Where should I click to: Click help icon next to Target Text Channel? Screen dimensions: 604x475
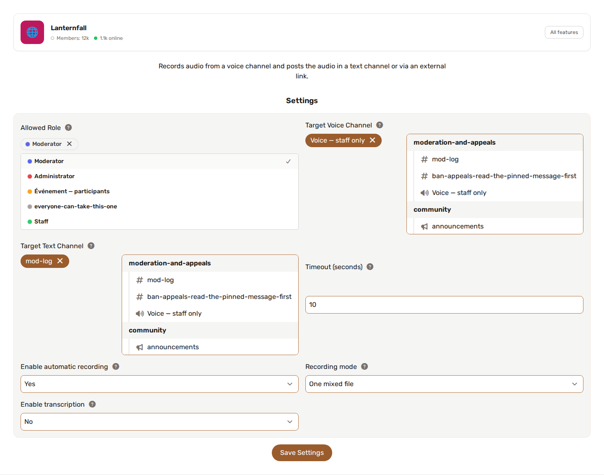tap(91, 246)
